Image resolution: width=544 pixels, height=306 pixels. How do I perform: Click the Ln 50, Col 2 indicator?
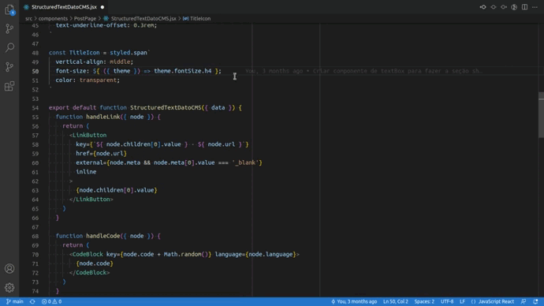pos(396,301)
